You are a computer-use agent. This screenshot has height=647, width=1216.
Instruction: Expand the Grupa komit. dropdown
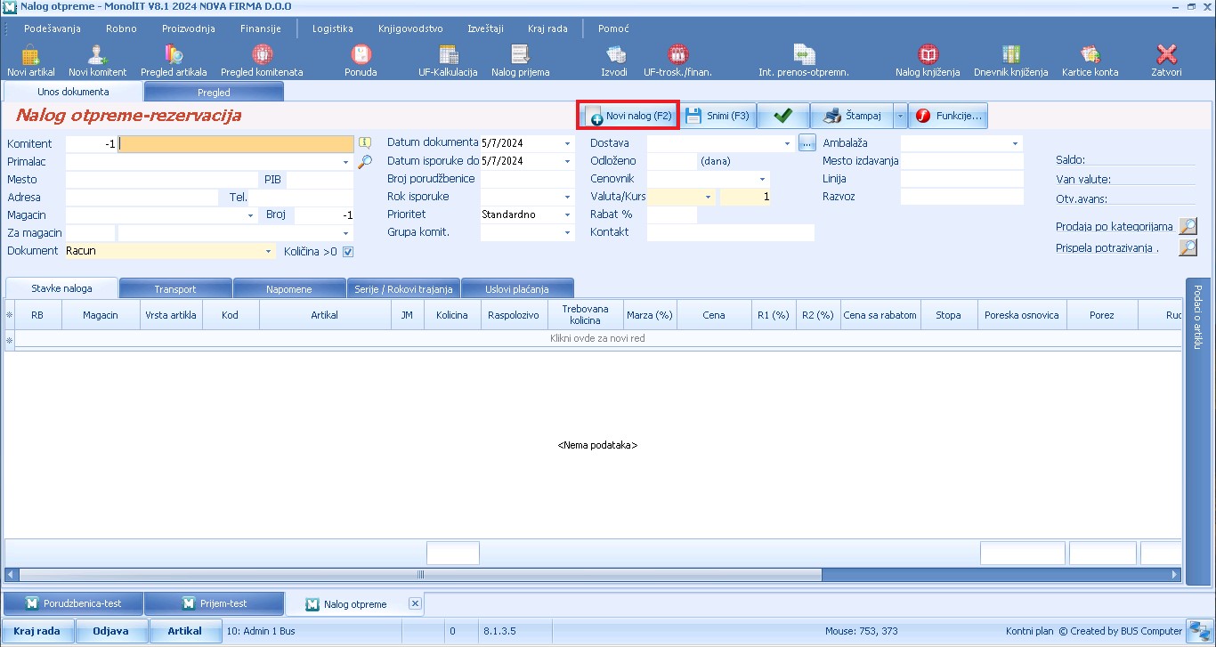point(567,232)
